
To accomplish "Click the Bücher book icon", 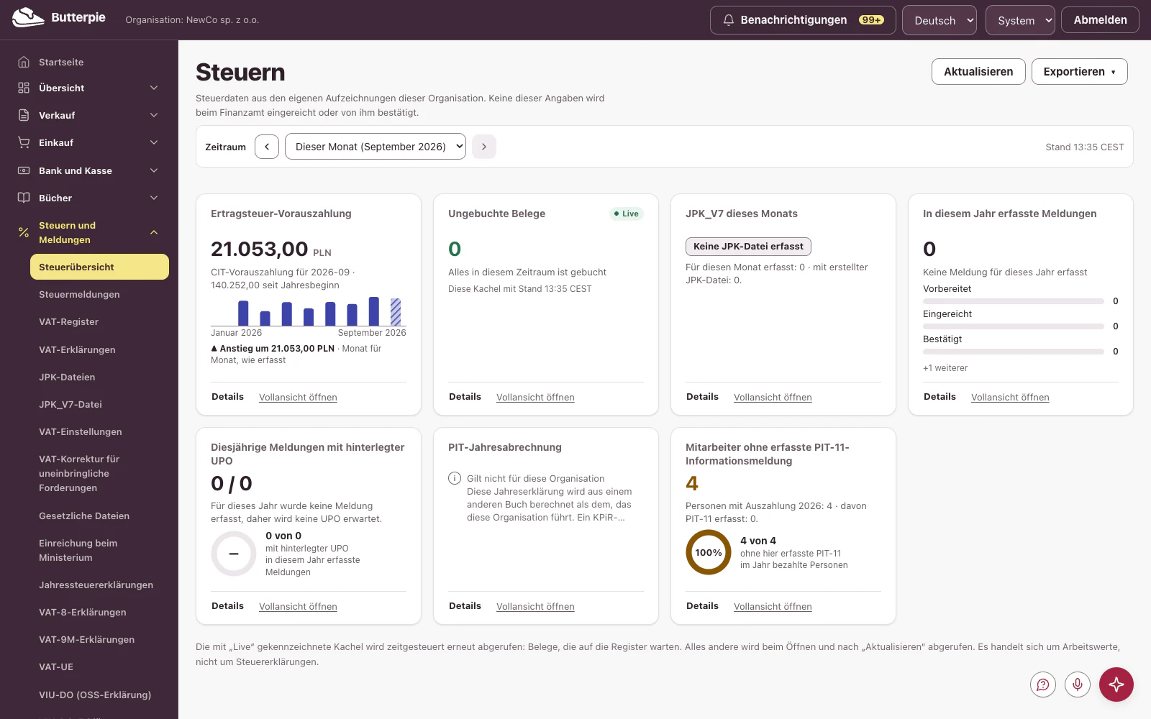I will 24,198.
